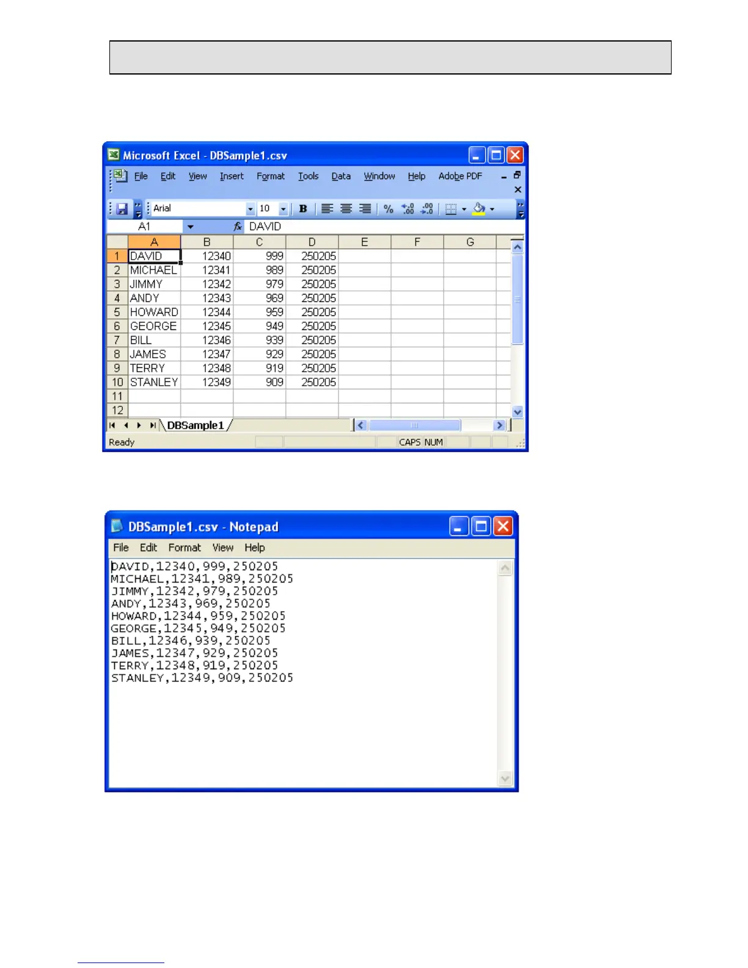Go to first sheet tab navigation arrow
Screen dimensions: 748x968
112,425
